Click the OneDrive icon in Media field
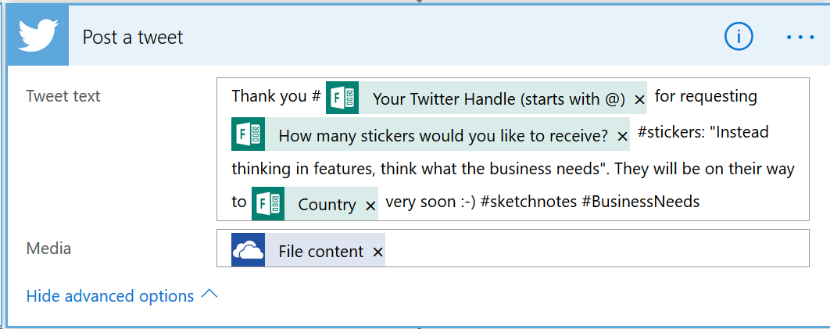 pos(249,249)
